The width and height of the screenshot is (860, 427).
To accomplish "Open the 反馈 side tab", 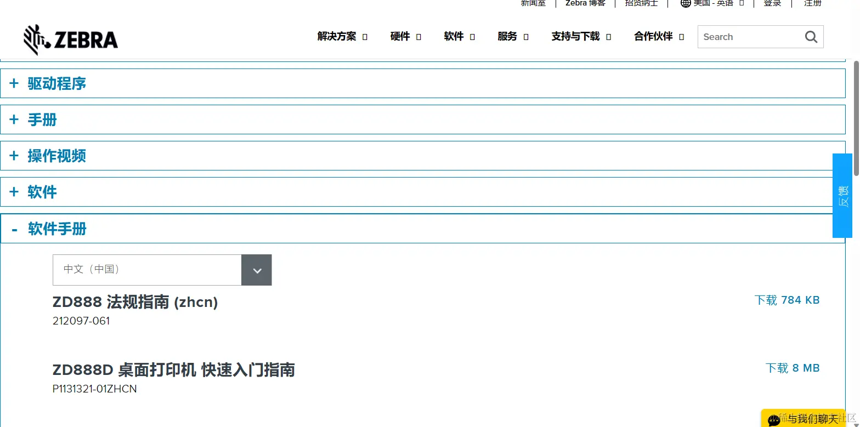I will tap(842, 196).
